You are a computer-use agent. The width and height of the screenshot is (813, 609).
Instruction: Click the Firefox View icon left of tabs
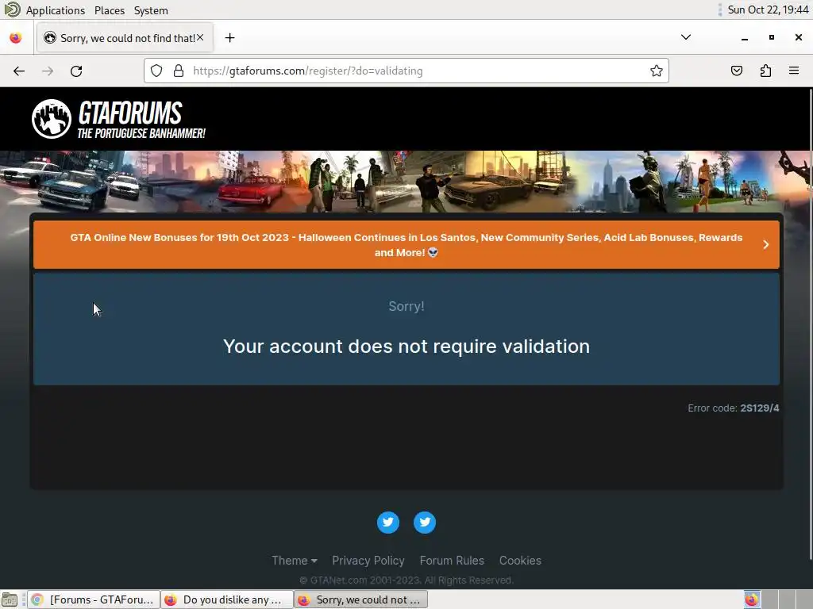16,38
